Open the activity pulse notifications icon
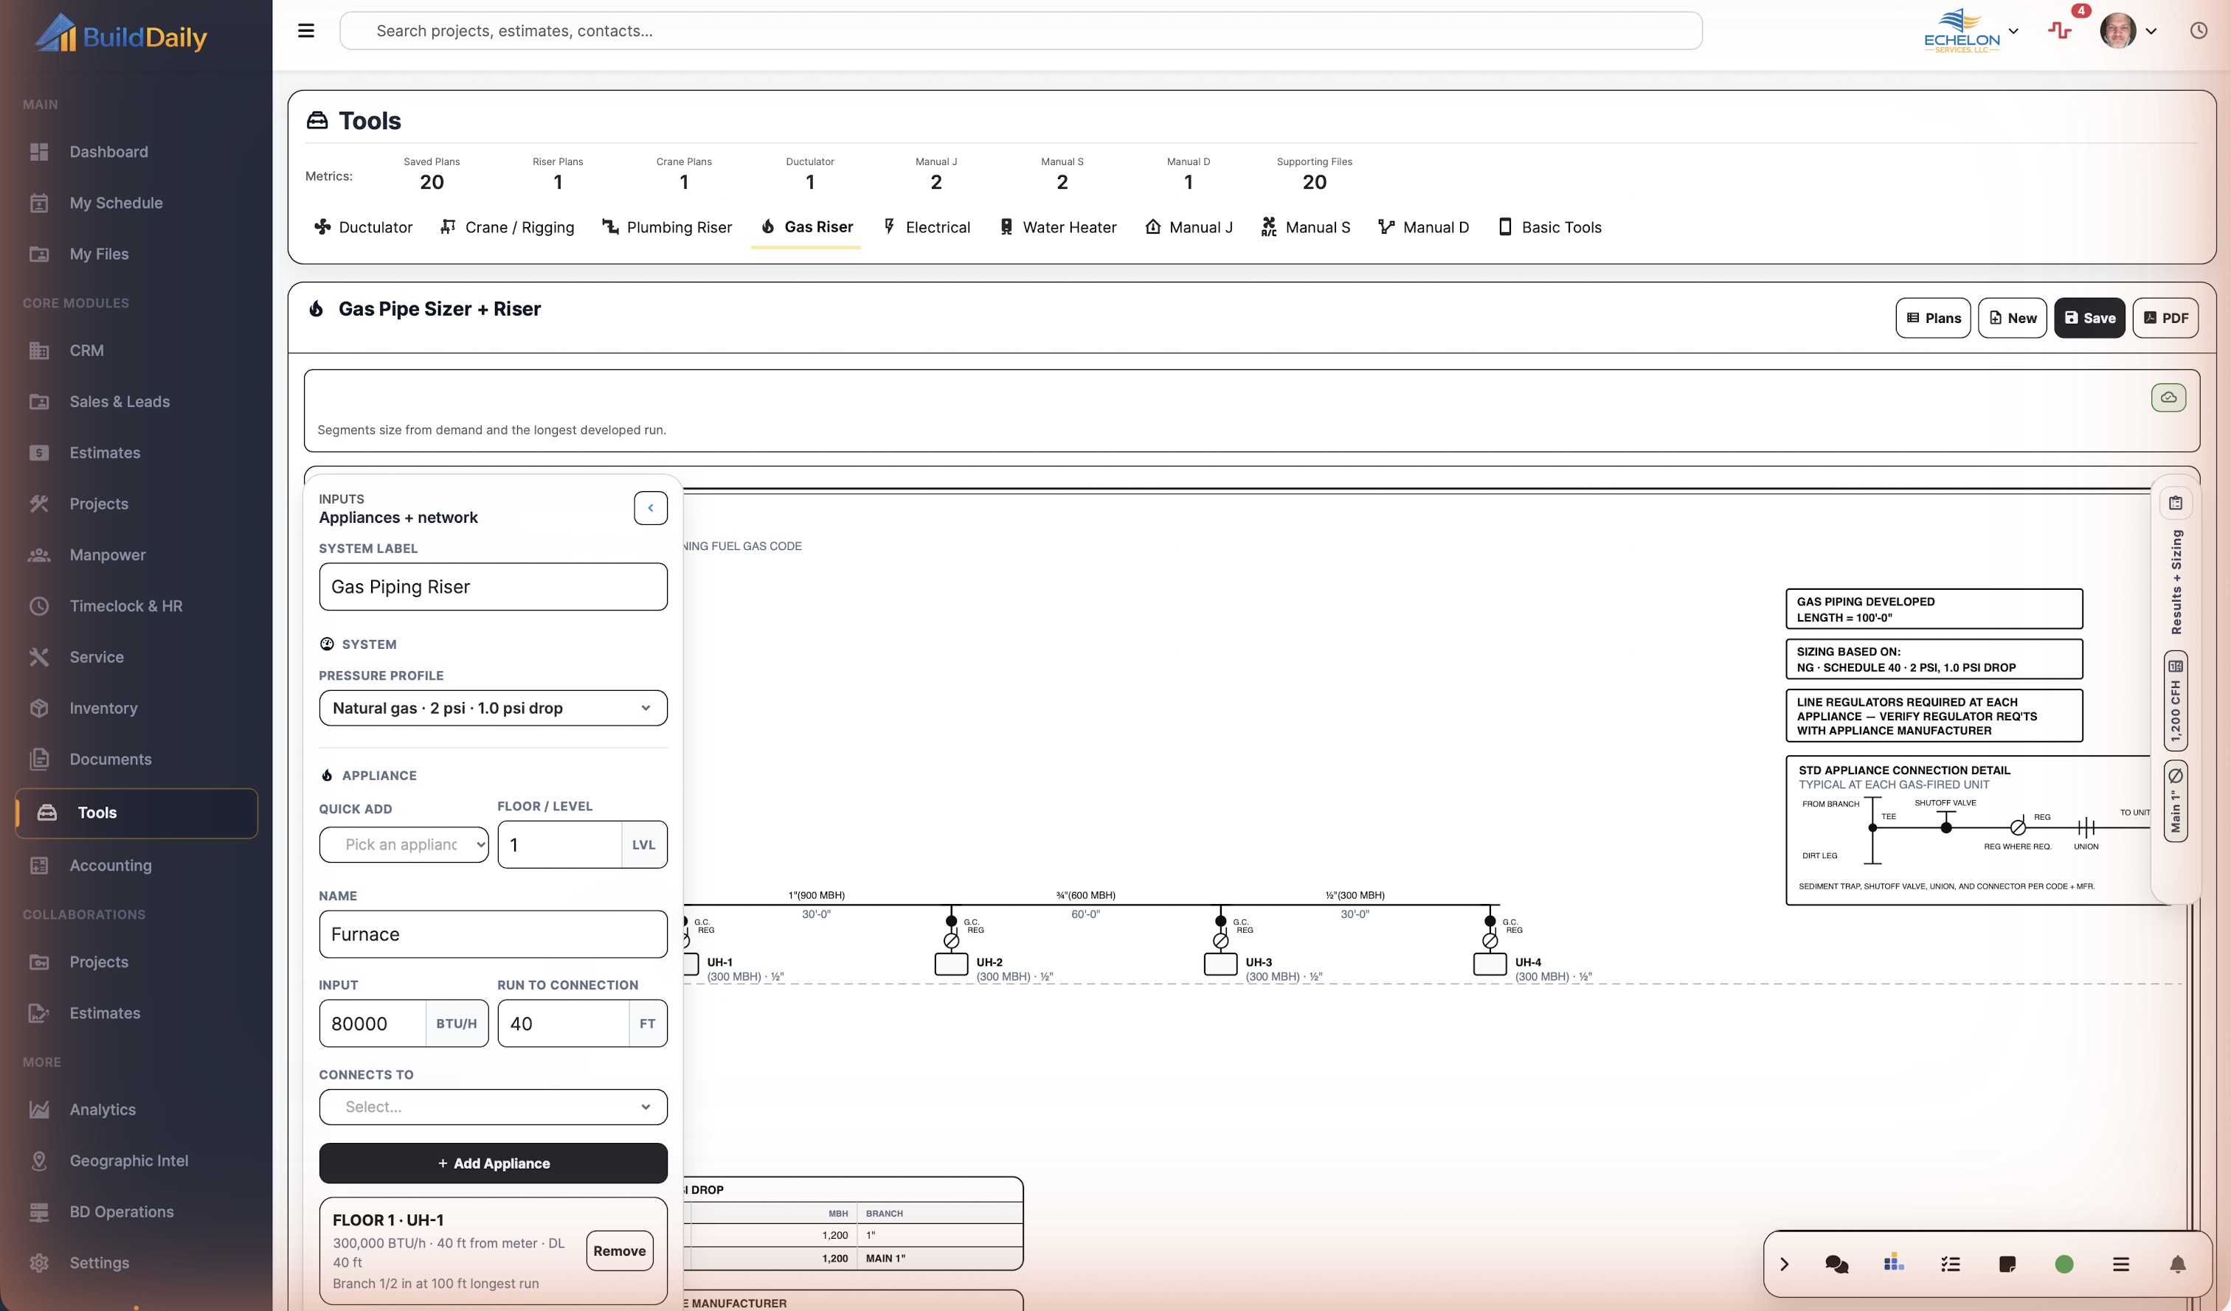This screenshot has width=2231, height=1311. click(2060, 31)
